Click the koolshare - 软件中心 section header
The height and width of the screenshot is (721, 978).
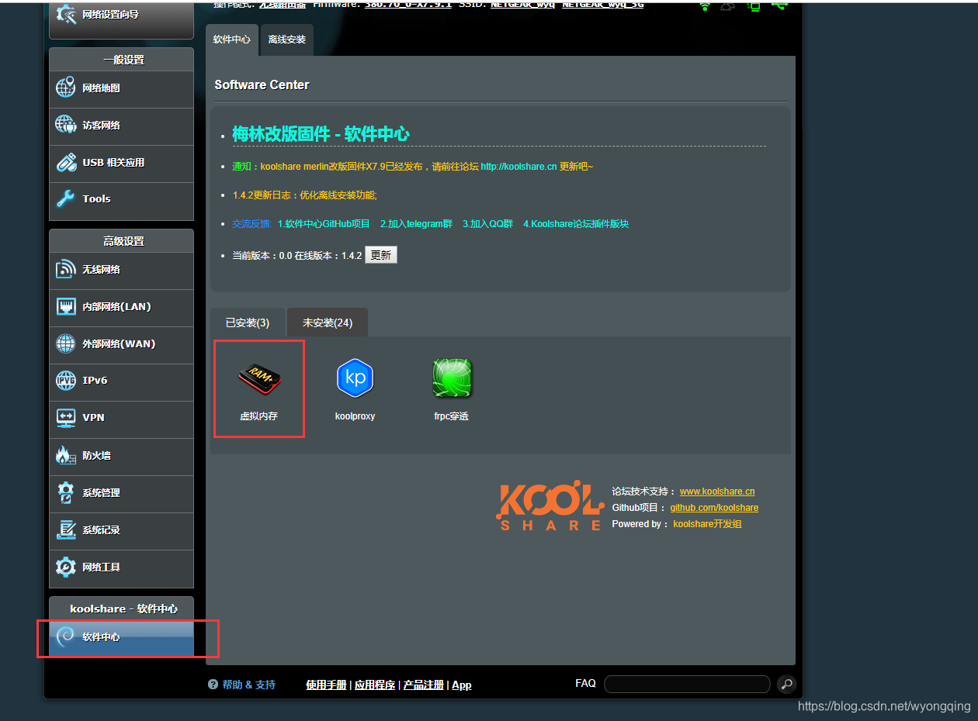pyautogui.click(x=123, y=609)
